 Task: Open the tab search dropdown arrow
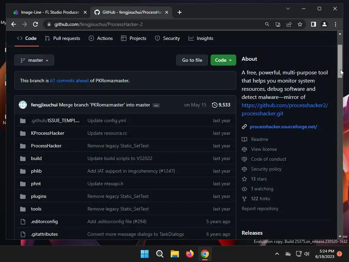coord(288,9)
